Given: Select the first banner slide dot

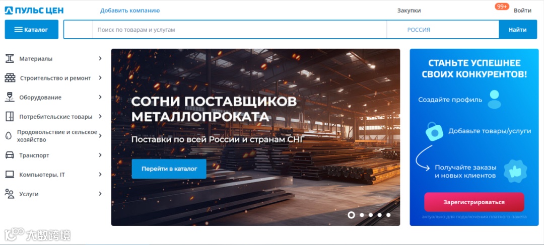Looking at the screenshot, I should [x=351, y=215].
